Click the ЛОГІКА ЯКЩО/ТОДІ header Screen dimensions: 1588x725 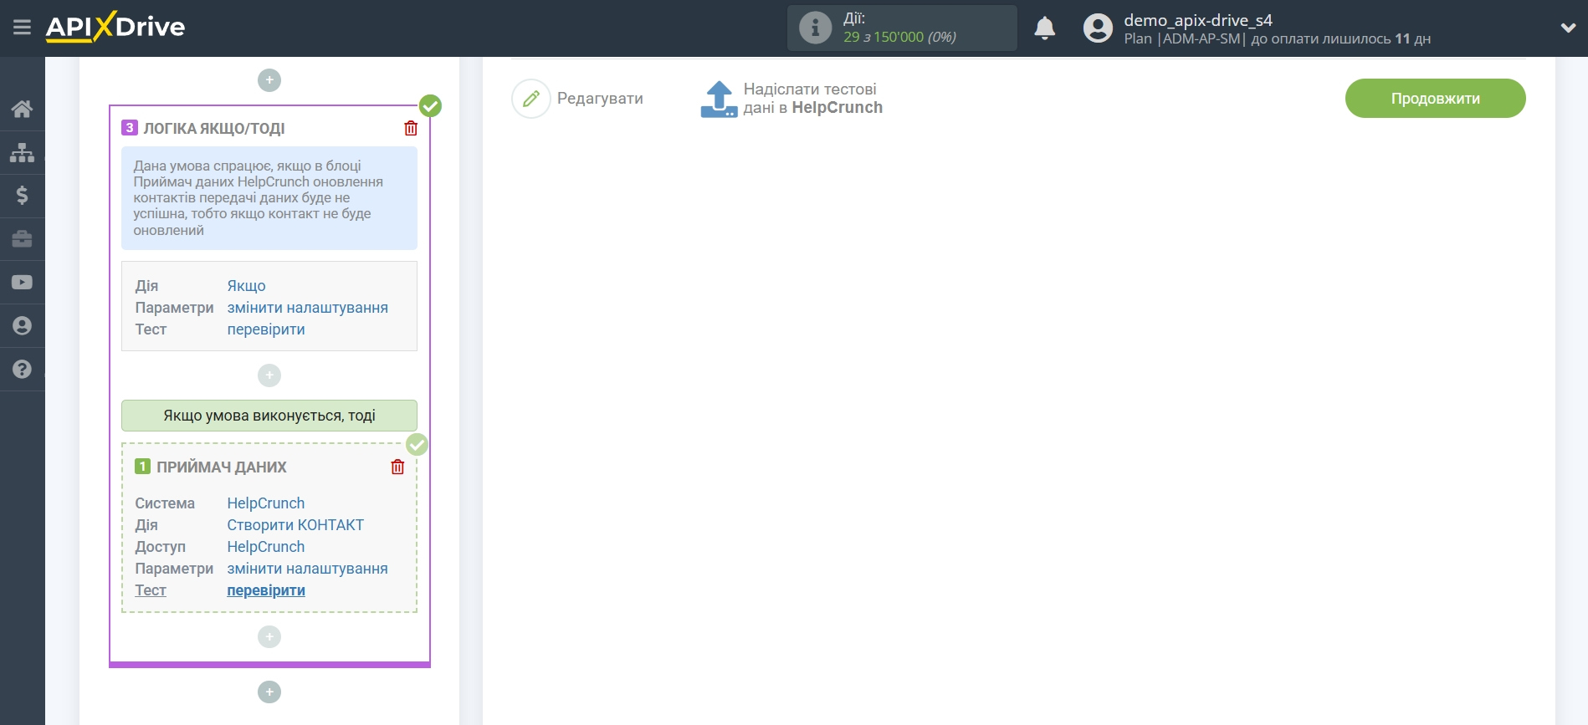214,129
